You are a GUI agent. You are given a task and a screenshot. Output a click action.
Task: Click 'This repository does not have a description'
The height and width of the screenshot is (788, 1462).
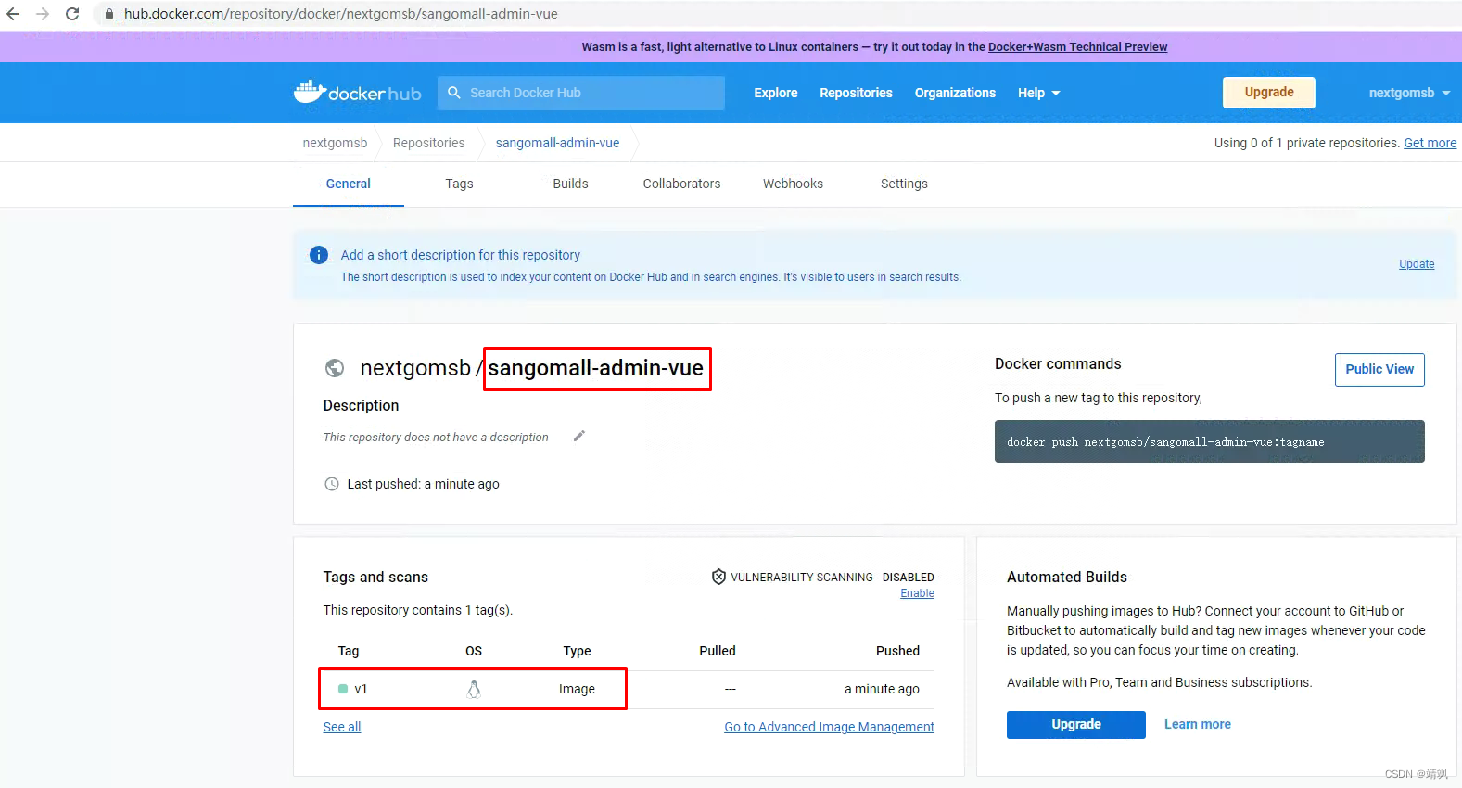[436, 437]
